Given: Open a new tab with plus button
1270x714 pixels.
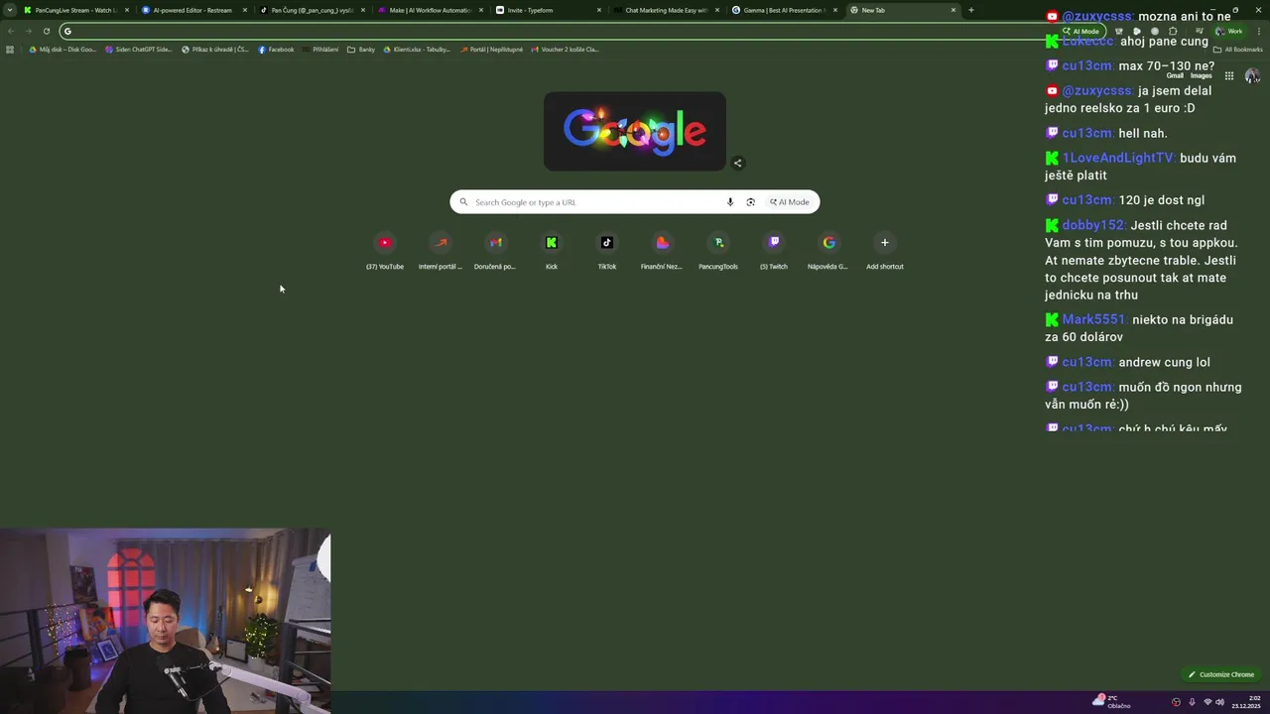Looking at the screenshot, I should tap(970, 10).
